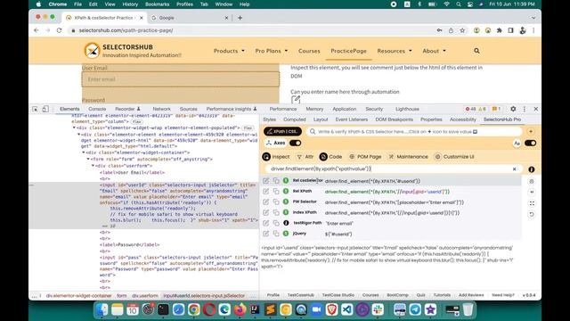Reload the page in Chrome
This screenshot has width=570, height=321.
(60, 30)
